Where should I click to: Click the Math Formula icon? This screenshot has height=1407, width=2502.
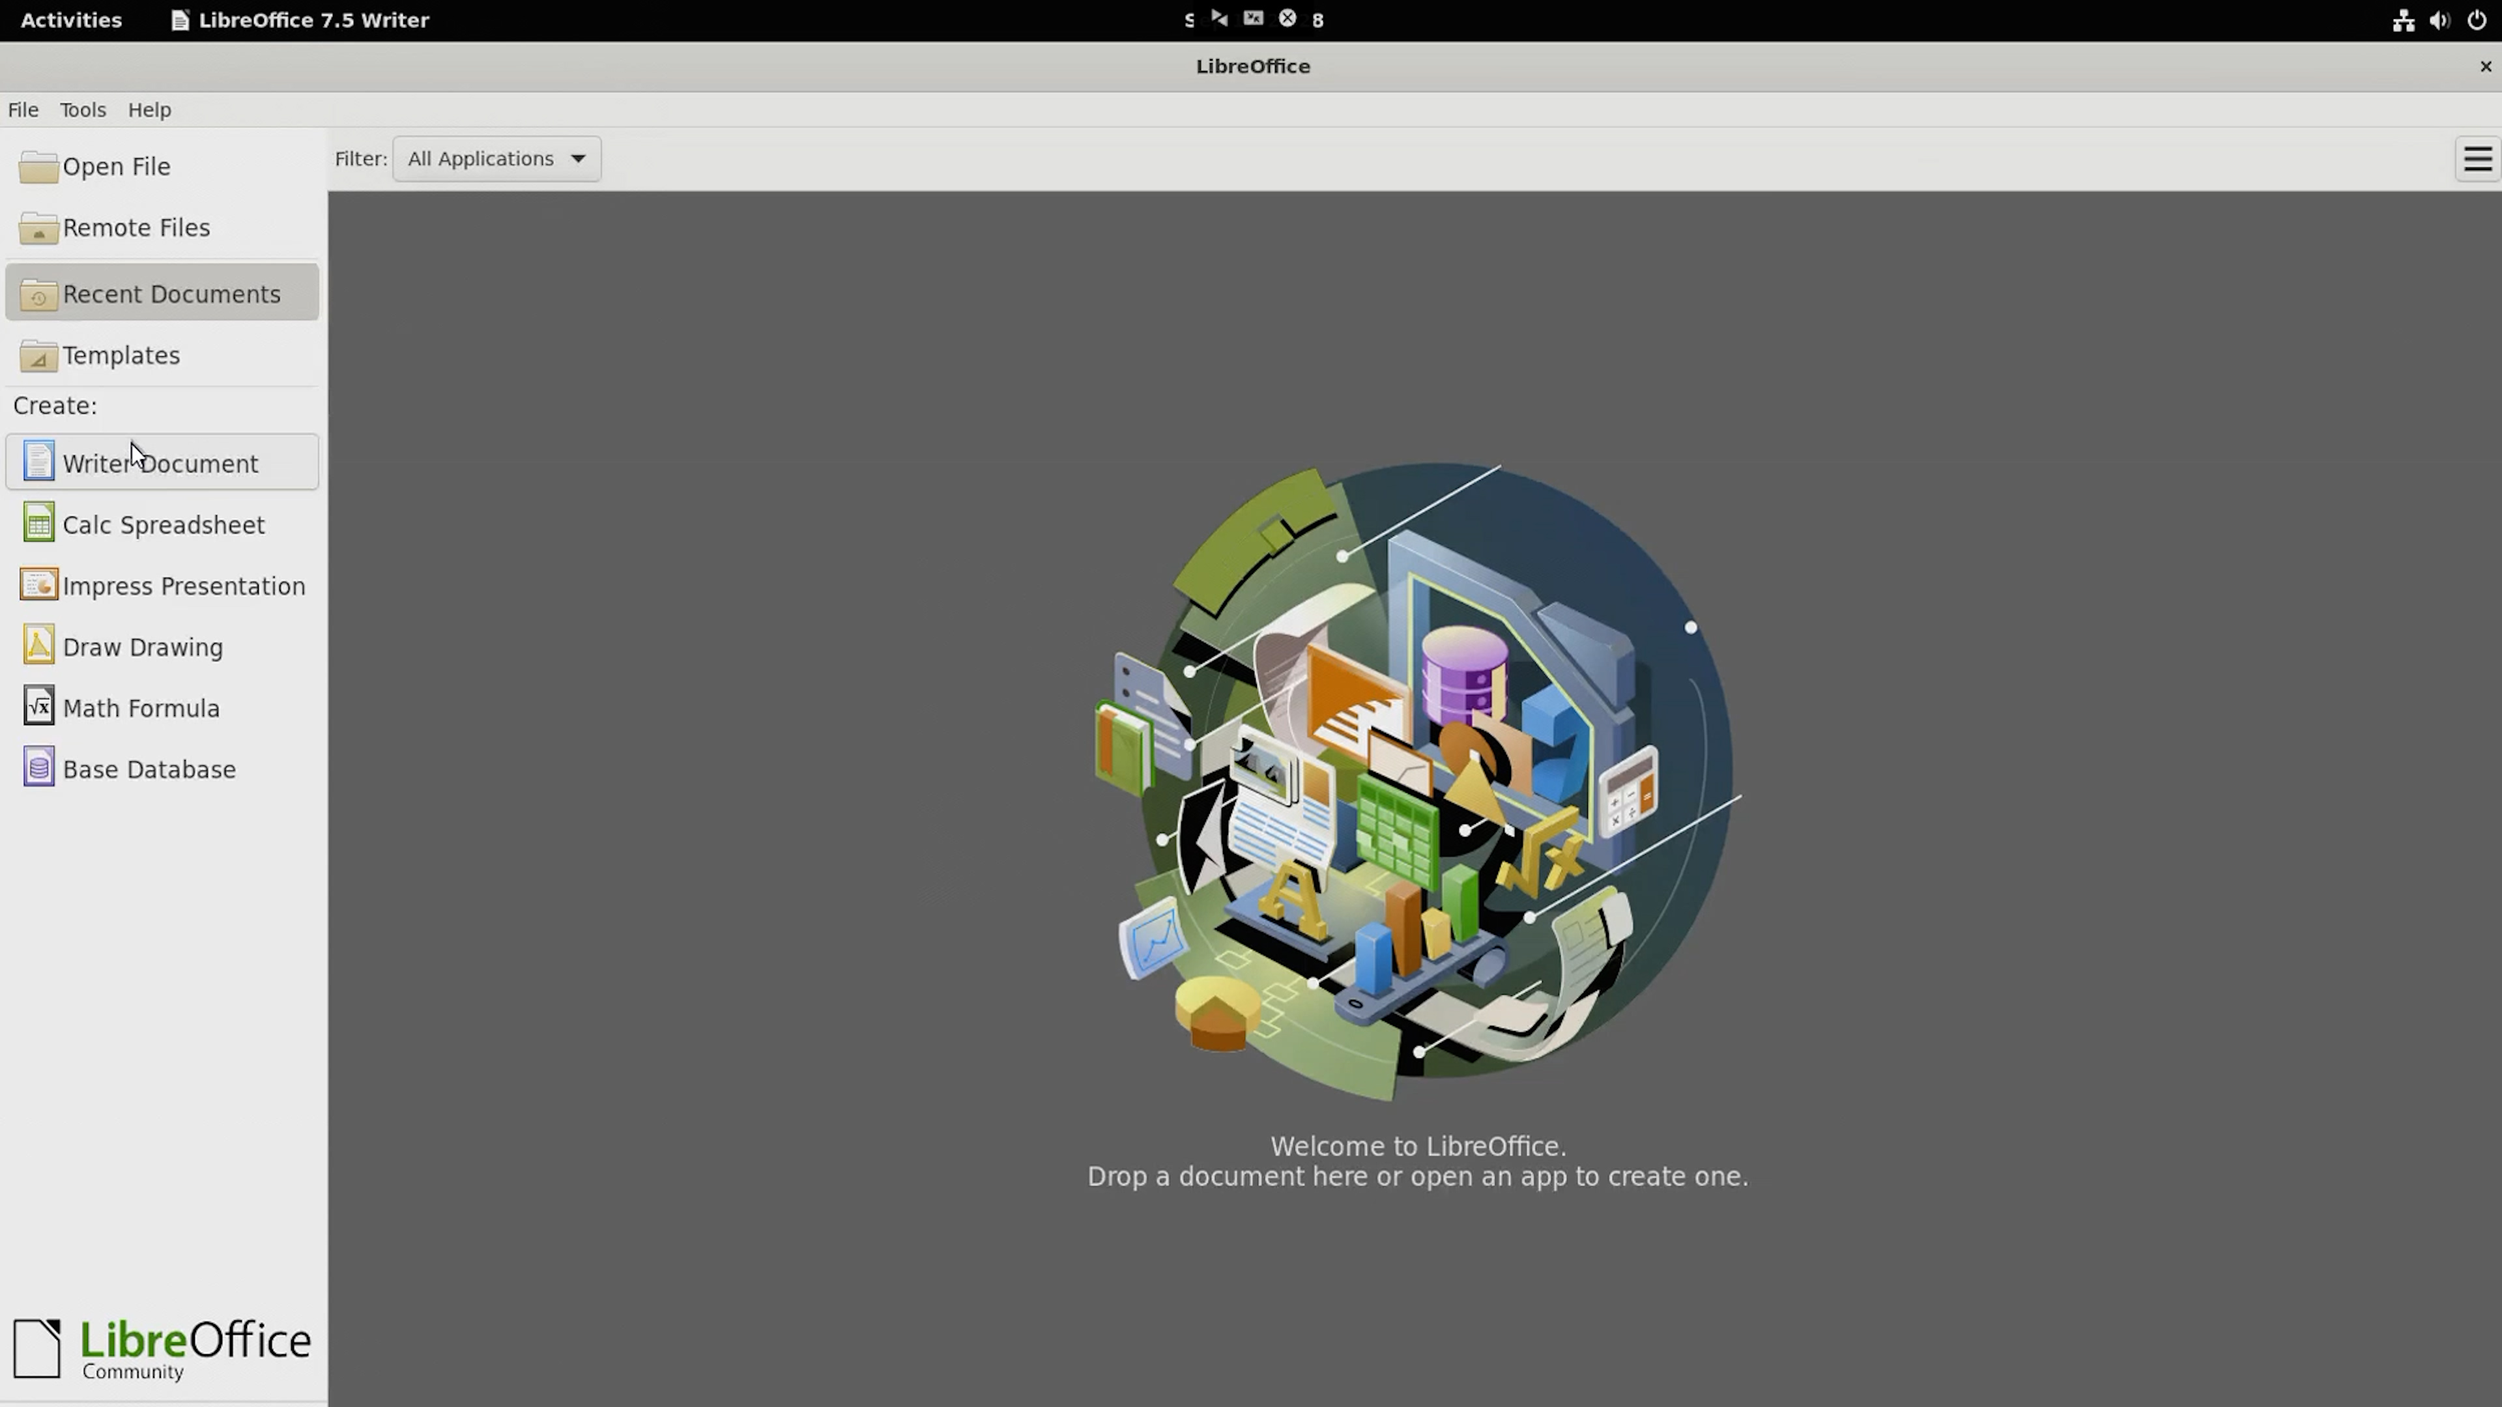click(x=38, y=707)
